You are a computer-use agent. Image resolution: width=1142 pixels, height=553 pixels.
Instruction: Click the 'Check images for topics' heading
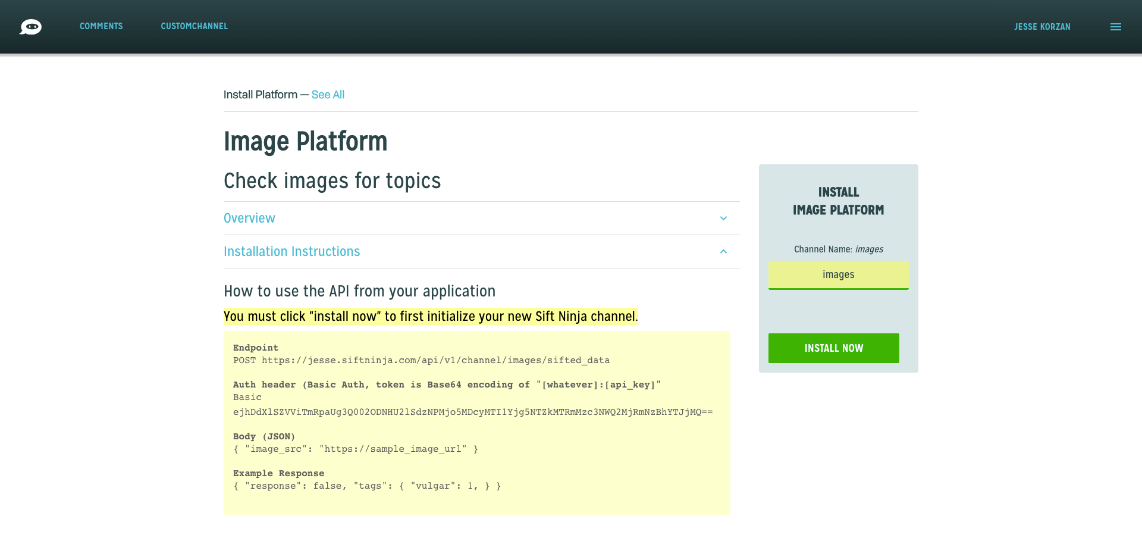(332, 181)
